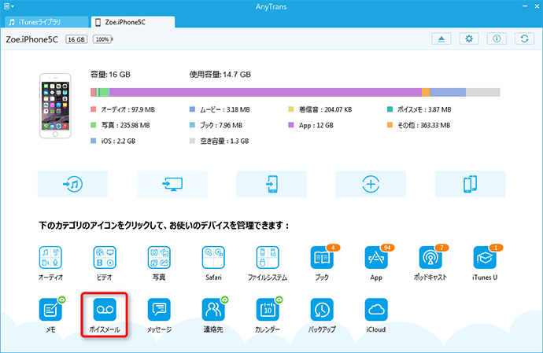543x353 pixels.
Task: Open the Photos (写真) category
Action: [x=159, y=258]
